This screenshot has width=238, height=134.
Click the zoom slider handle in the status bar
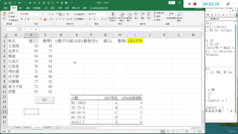(187, 131)
